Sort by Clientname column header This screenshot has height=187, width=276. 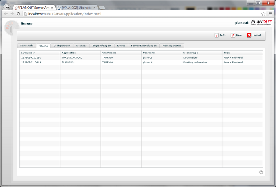[121, 53]
